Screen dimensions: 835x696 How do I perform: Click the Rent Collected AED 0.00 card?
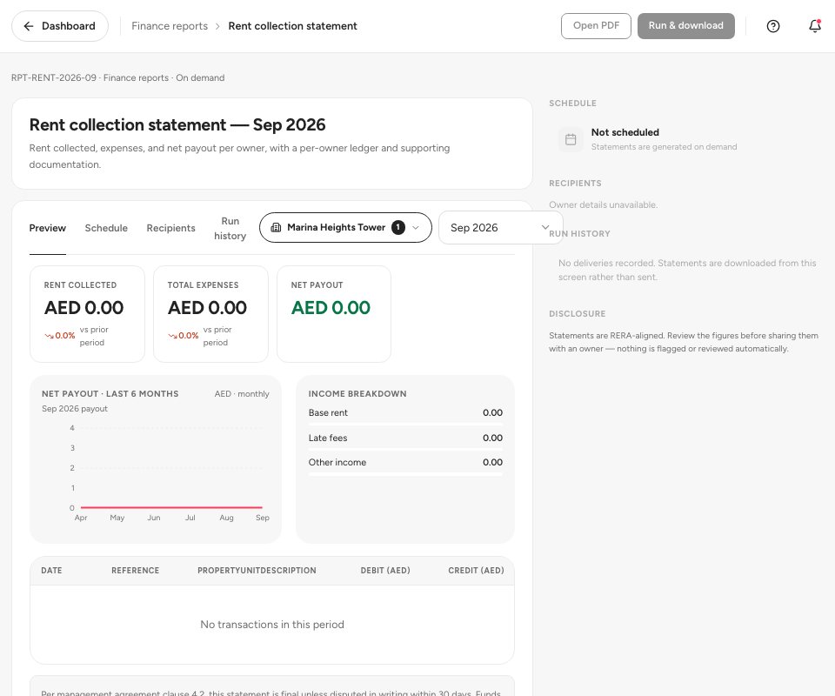coord(87,314)
